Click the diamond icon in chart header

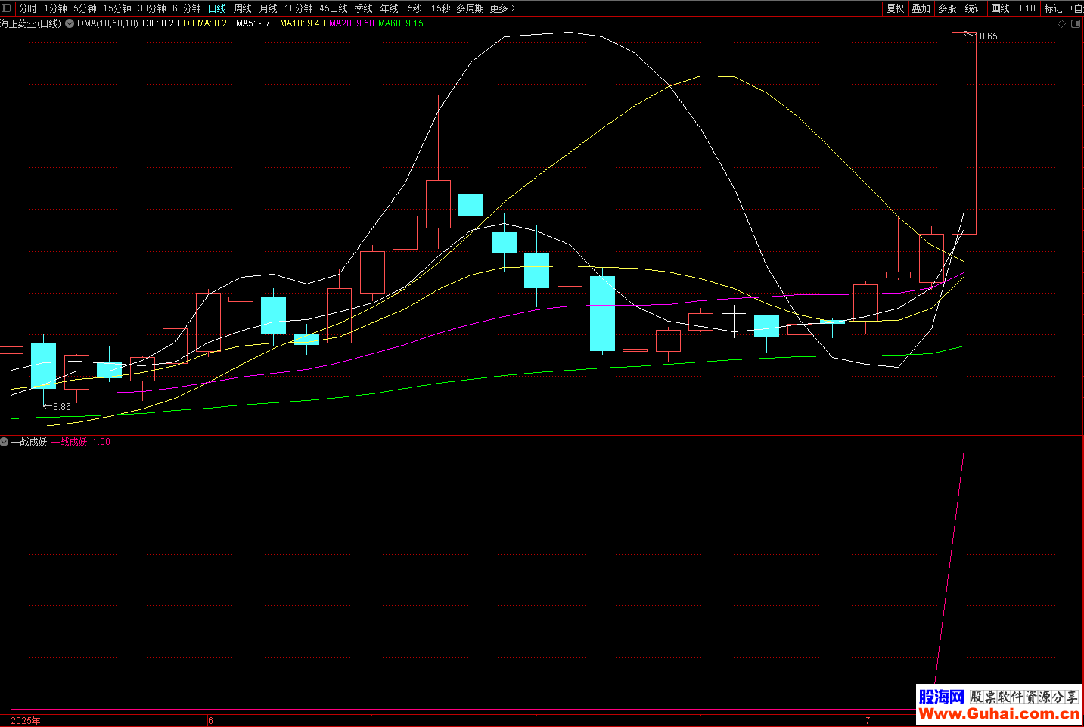(x=1061, y=24)
